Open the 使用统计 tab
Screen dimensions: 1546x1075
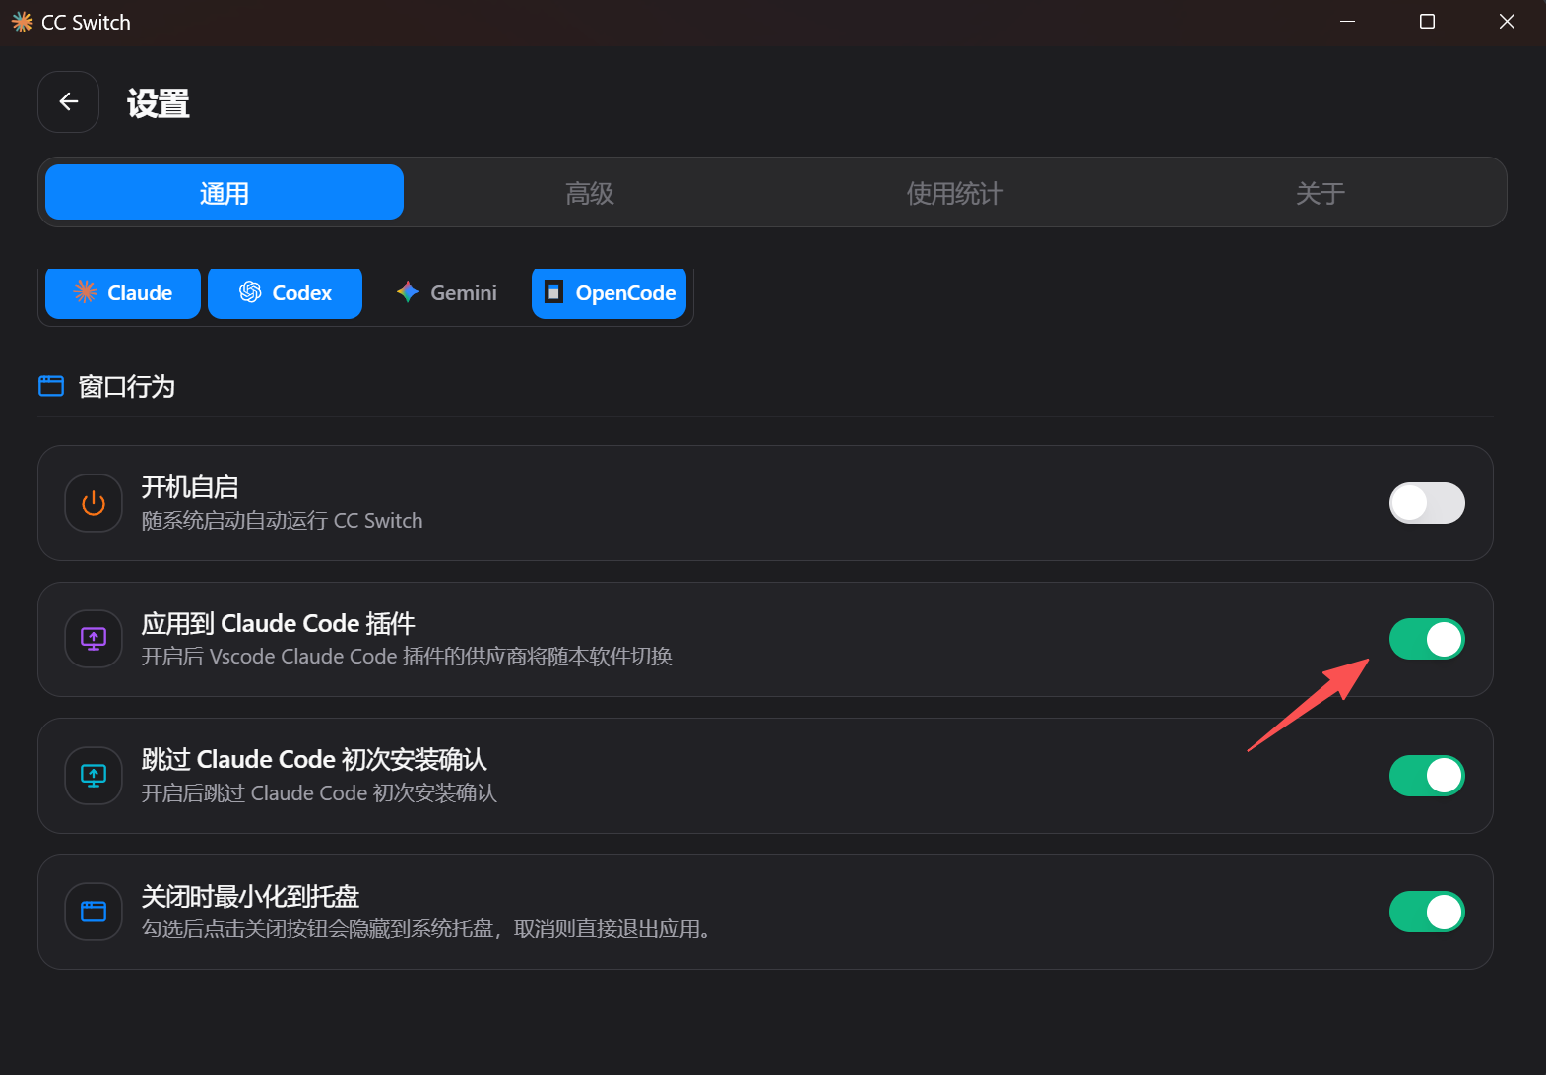tap(955, 192)
